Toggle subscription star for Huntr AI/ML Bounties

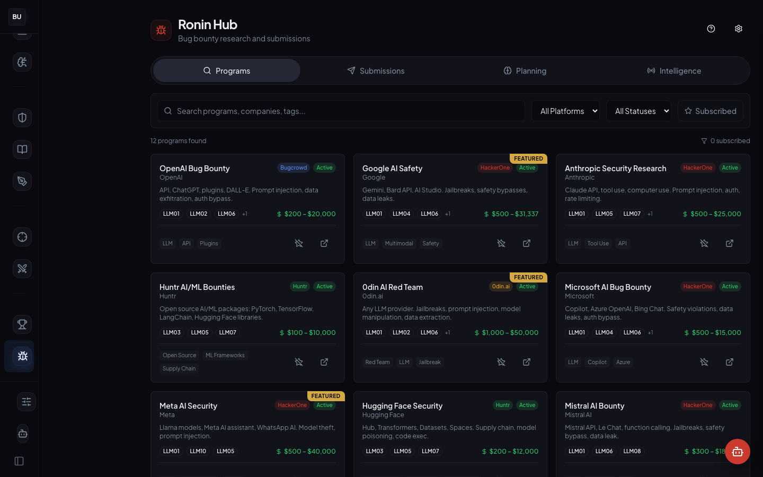tap(299, 362)
